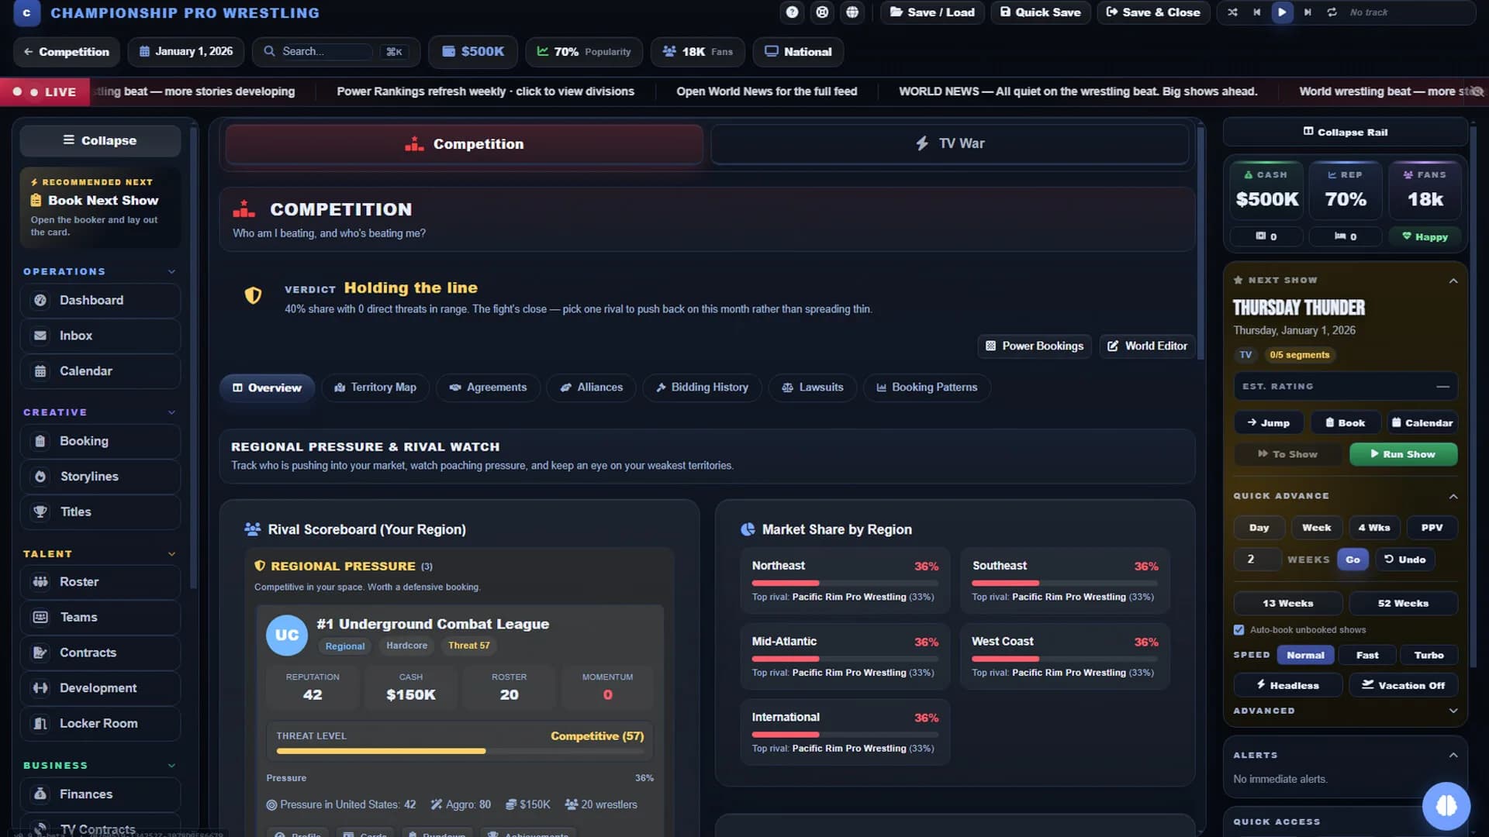Collapse the Talent section chevron
1489x837 pixels.
(171, 554)
